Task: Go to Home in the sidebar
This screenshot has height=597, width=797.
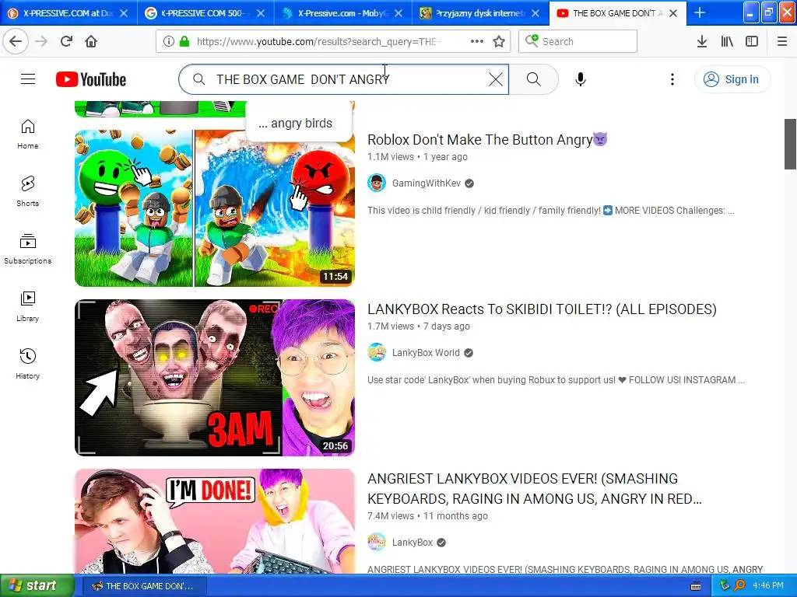Action: click(x=28, y=134)
